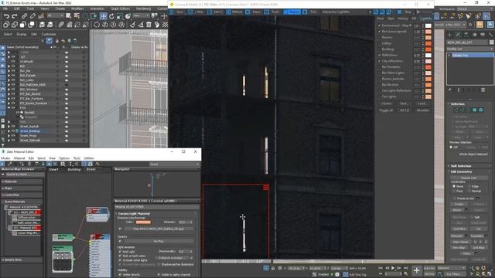Enable the Rooms LightMix checkbox
The image size is (495, 278).
click(380, 38)
